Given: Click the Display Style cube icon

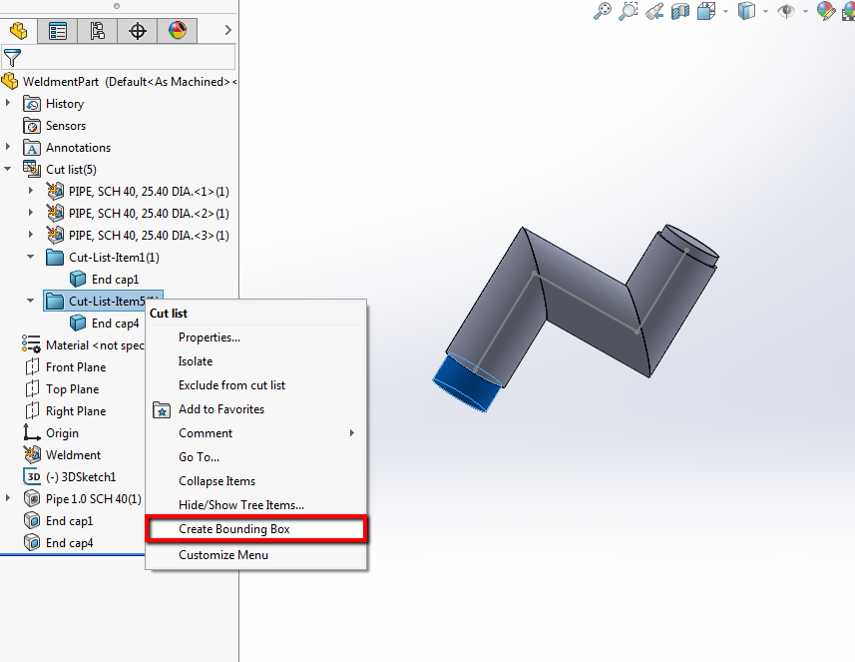Looking at the screenshot, I should tap(746, 11).
